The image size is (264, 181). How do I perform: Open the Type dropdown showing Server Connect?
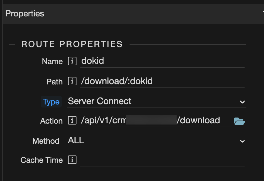156,101
